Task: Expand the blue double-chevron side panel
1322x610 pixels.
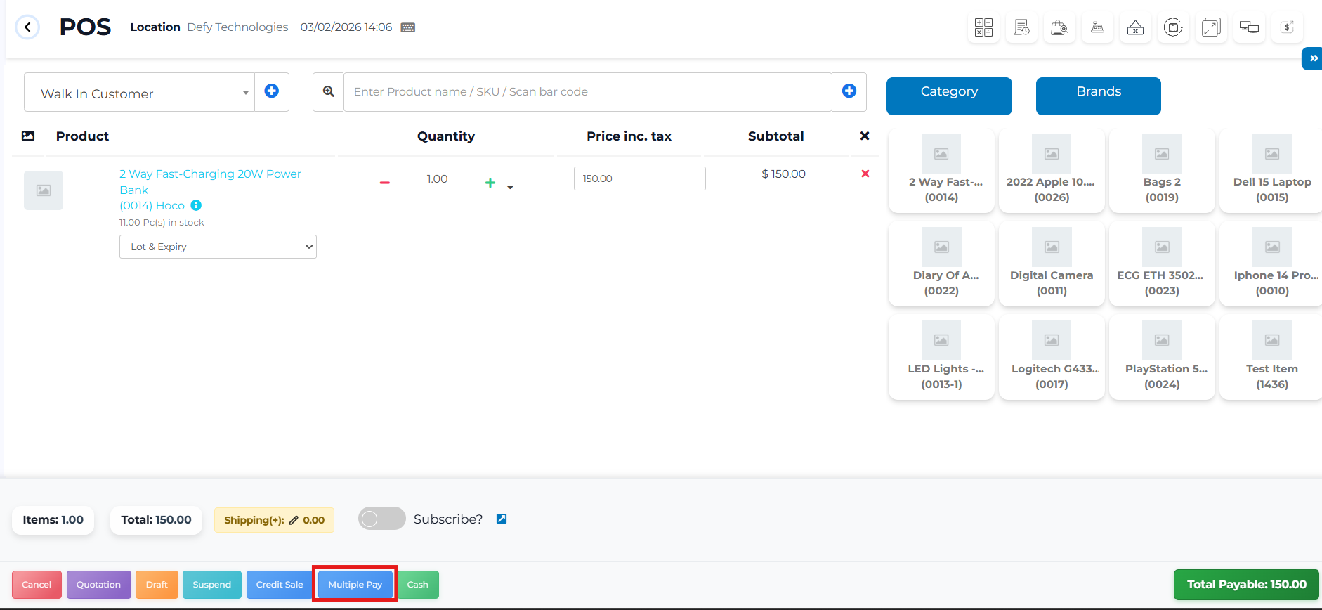Action: pyautogui.click(x=1312, y=58)
